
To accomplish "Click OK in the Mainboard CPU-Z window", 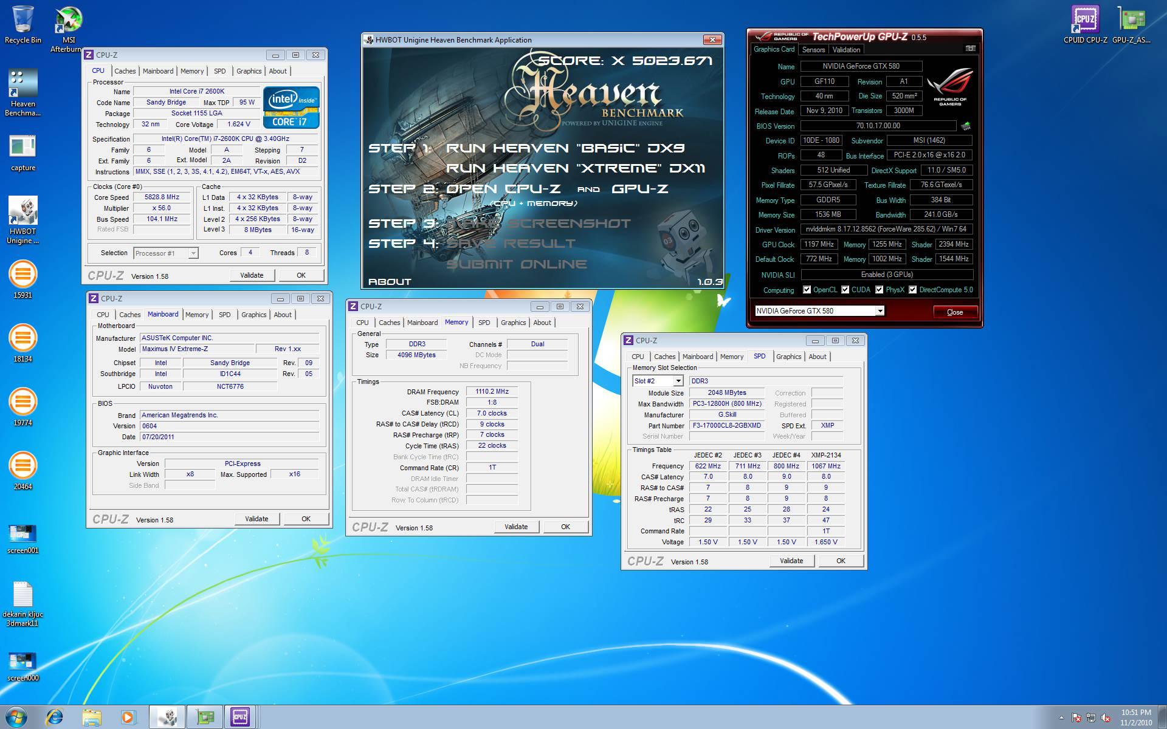I will [306, 519].
